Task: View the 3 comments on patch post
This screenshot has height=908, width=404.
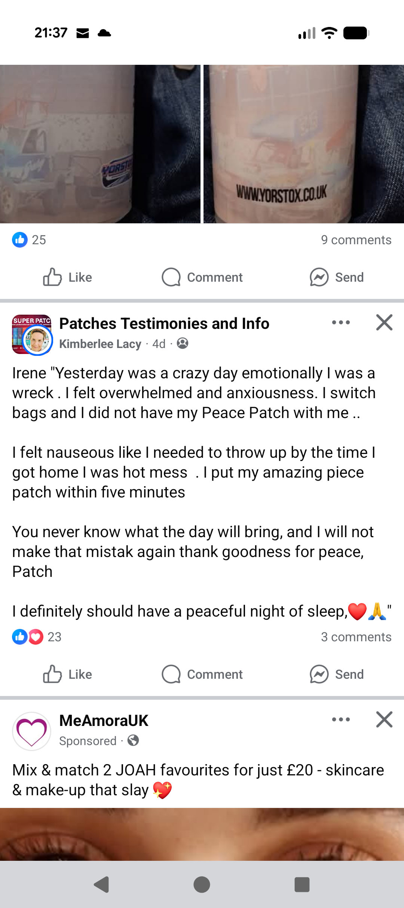Action: coord(356,637)
